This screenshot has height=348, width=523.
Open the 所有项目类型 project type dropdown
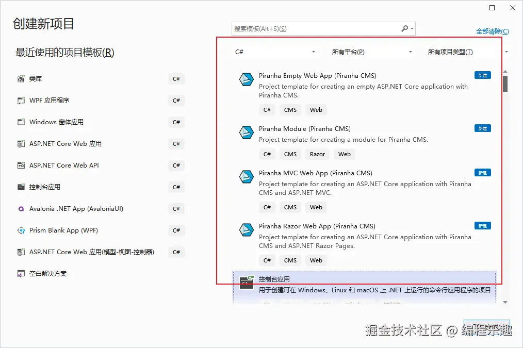click(x=468, y=52)
